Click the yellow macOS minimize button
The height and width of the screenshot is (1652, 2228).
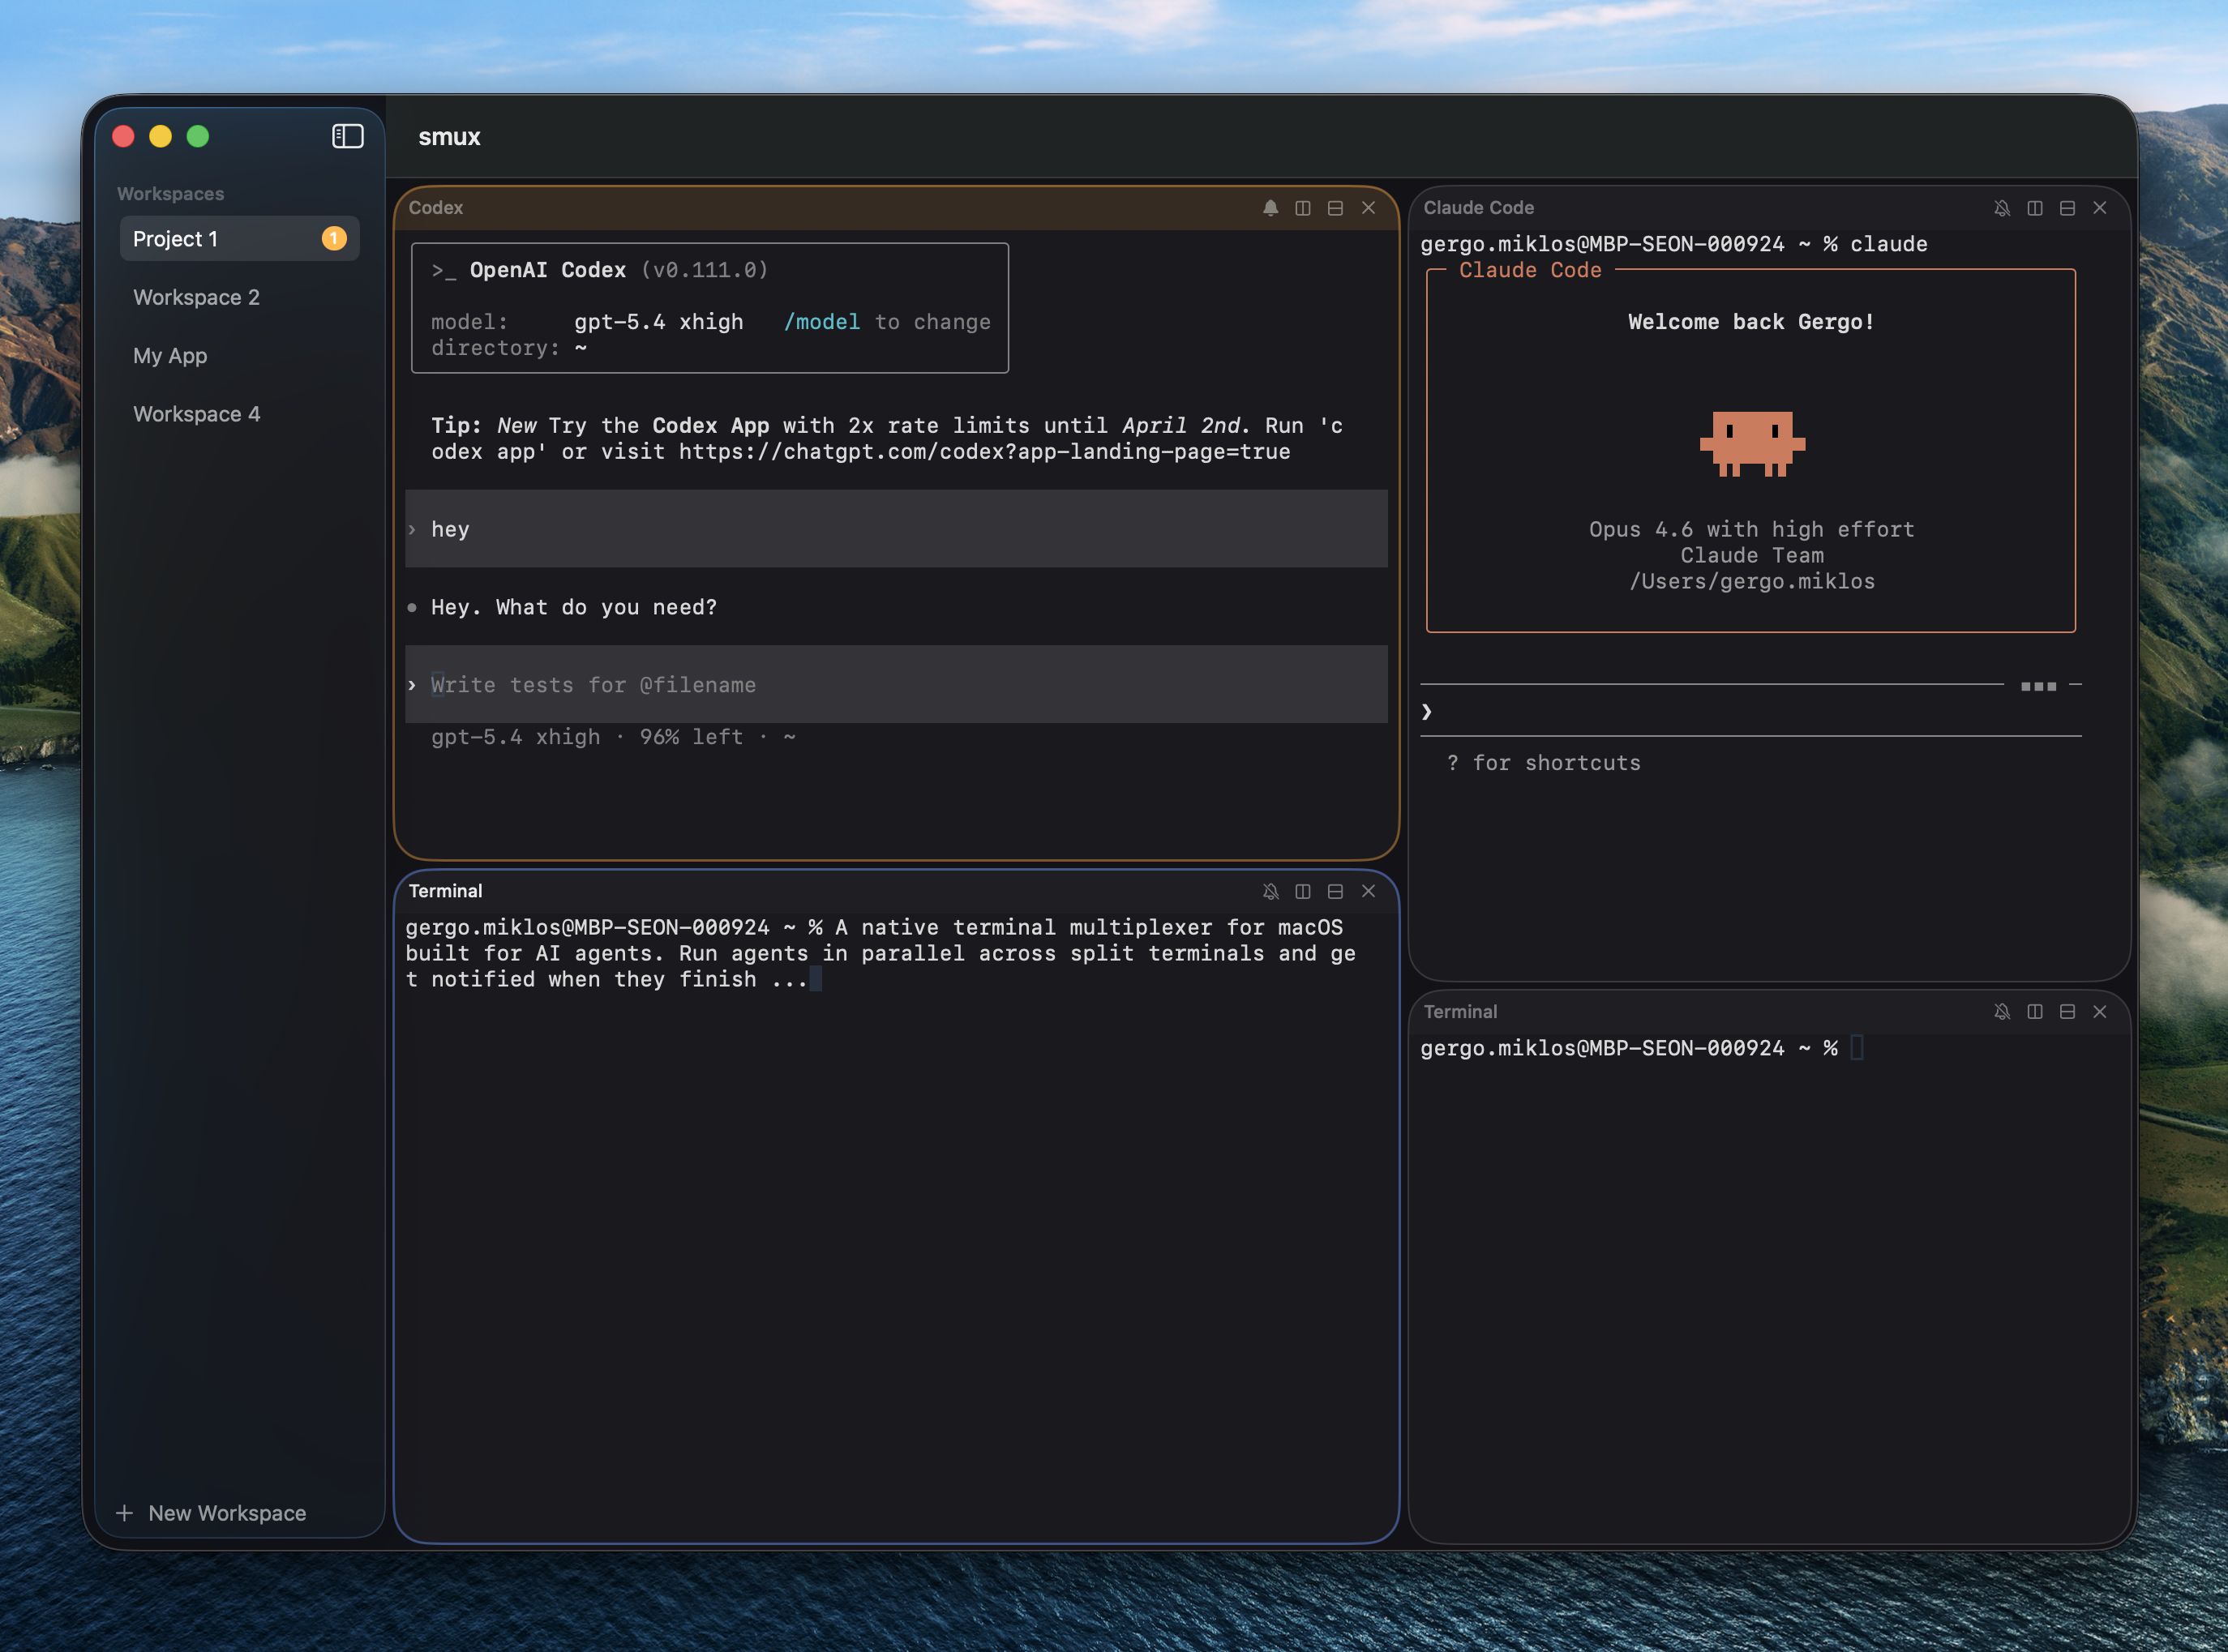pos(160,136)
